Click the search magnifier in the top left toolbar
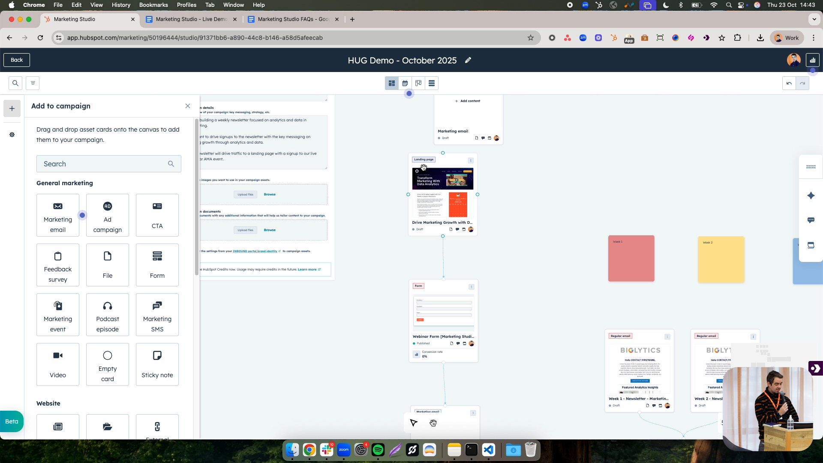This screenshot has height=463, width=823. (15, 83)
